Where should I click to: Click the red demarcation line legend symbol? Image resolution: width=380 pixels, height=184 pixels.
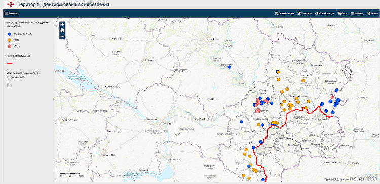[9, 64]
